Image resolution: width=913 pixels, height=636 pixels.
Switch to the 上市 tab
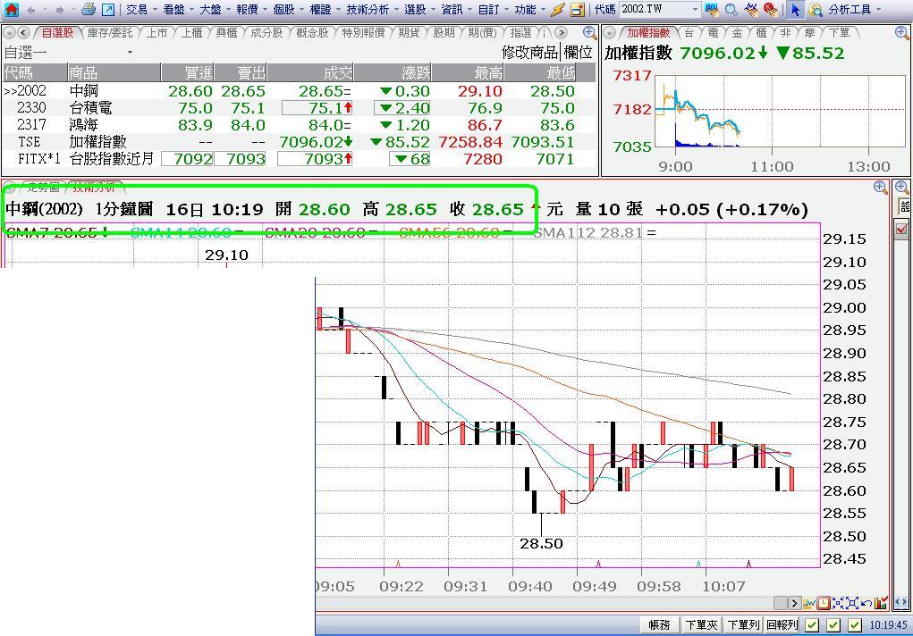pyautogui.click(x=156, y=32)
